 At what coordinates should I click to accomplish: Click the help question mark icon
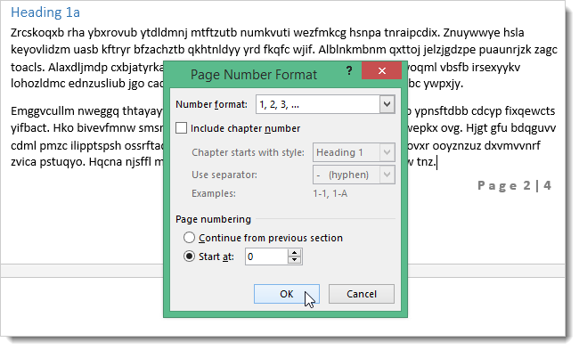click(349, 70)
